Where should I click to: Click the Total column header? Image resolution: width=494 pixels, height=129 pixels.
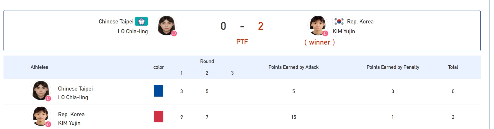point(453,67)
